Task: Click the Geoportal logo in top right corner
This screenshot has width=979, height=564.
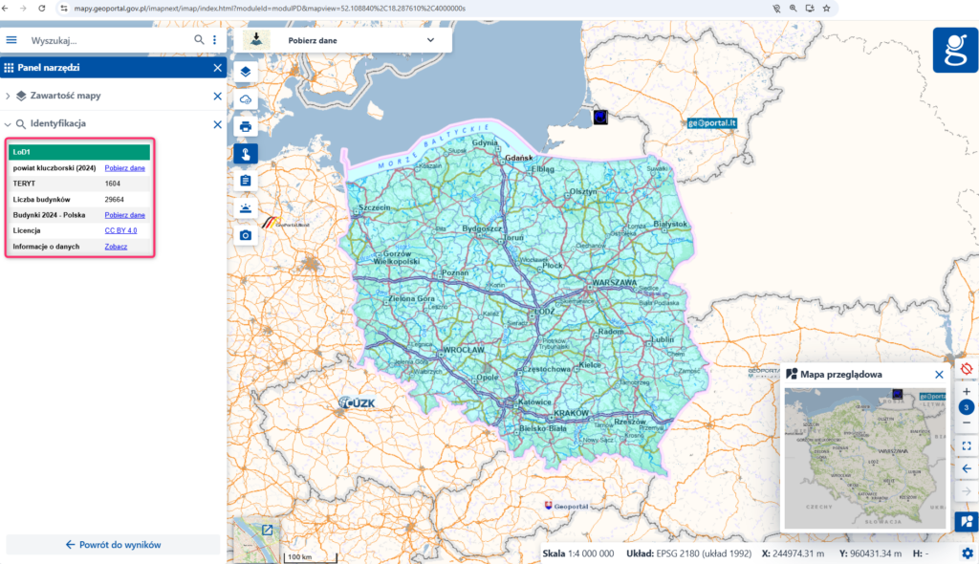Action: pyautogui.click(x=955, y=50)
